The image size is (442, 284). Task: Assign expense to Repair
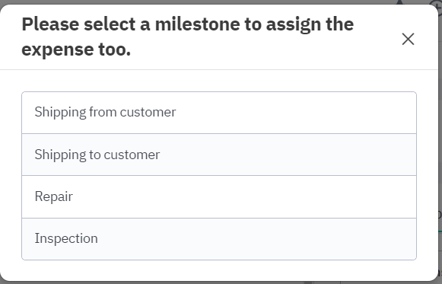tap(219, 197)
